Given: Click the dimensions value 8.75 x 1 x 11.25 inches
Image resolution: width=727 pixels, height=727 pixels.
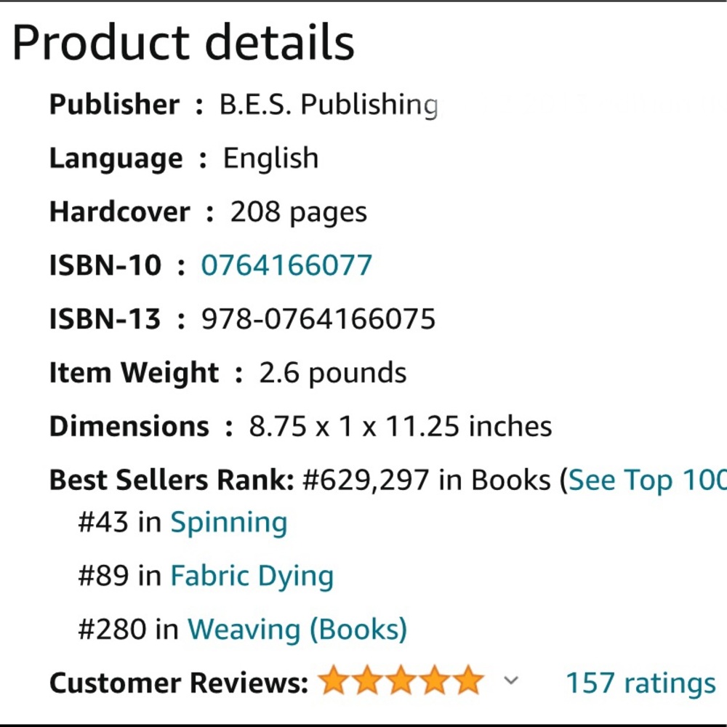Looking at the screenshot, I should point(401,426).
